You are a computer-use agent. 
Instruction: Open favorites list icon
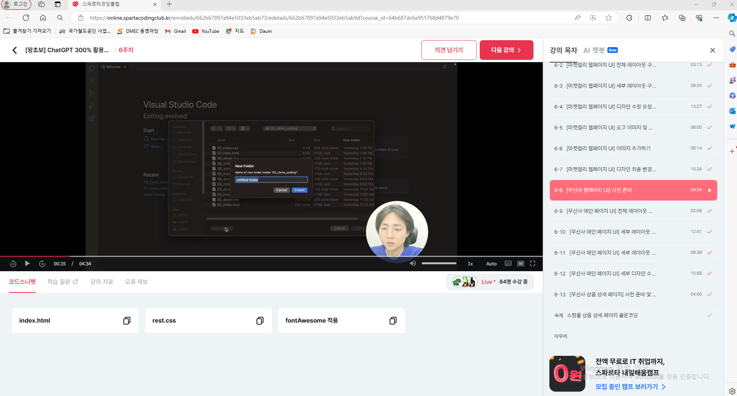[665, 18]
